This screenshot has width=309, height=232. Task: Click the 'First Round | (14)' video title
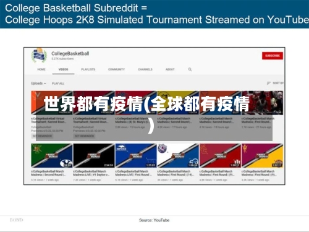[176, 173]
